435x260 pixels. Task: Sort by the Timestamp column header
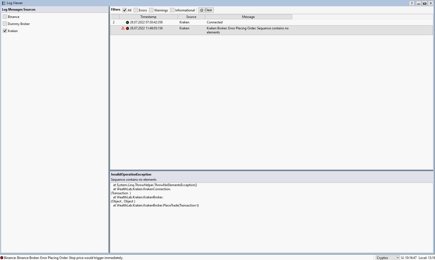coord(148,17)
